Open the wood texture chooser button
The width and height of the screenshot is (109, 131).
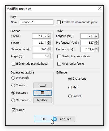[43, 93]
